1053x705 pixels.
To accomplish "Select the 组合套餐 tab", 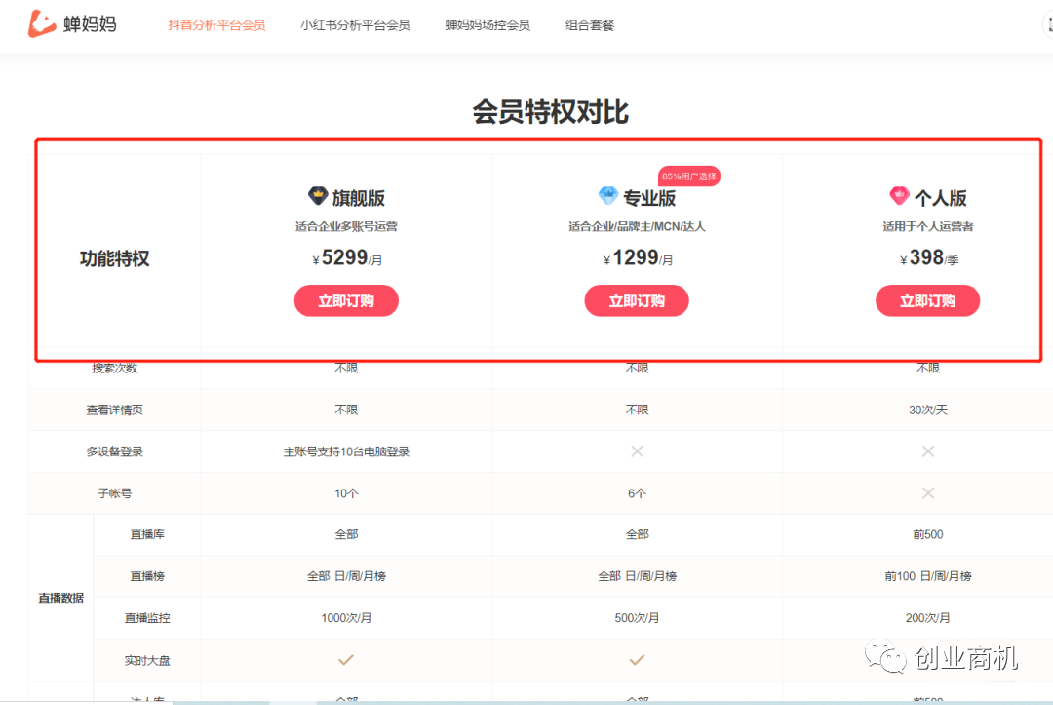I will click(x=590, y=25).
